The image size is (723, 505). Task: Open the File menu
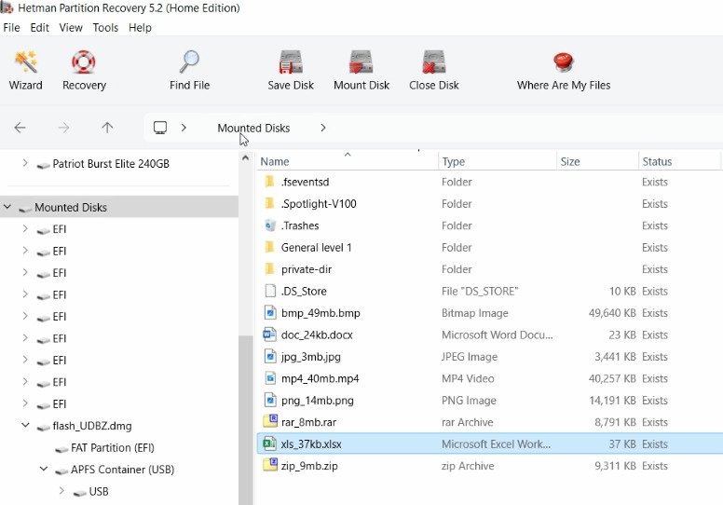click(11, 28)
